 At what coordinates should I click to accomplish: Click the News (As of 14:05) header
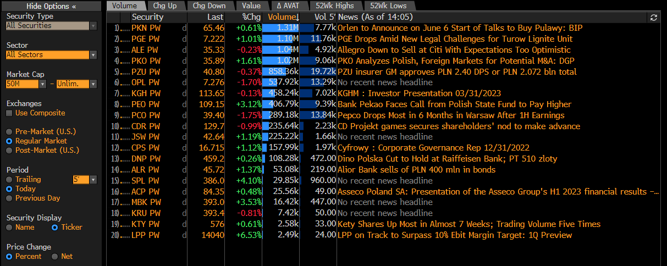pos(374,18)
